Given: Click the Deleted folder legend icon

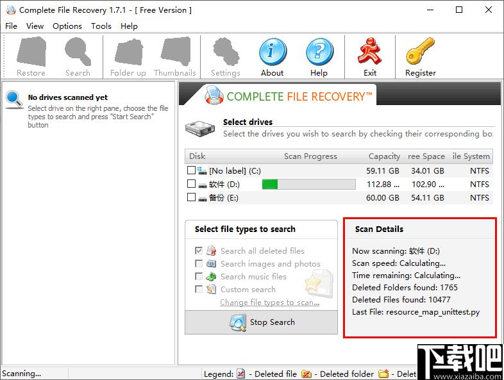Looking at the screenshot, I should [307, 374].
